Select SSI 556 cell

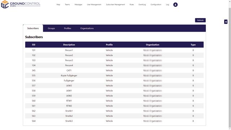click(x=34, y=81)
